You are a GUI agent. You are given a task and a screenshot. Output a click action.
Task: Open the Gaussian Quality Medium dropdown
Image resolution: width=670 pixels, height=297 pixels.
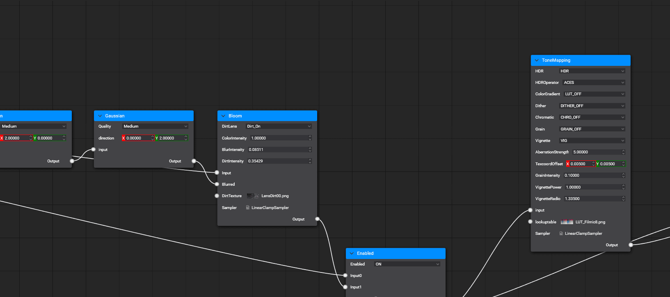click(155, 126)
